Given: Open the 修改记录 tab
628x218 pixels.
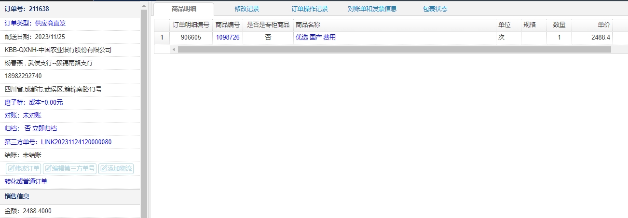Looking at the screenshot, I should (x=247, y=9).
